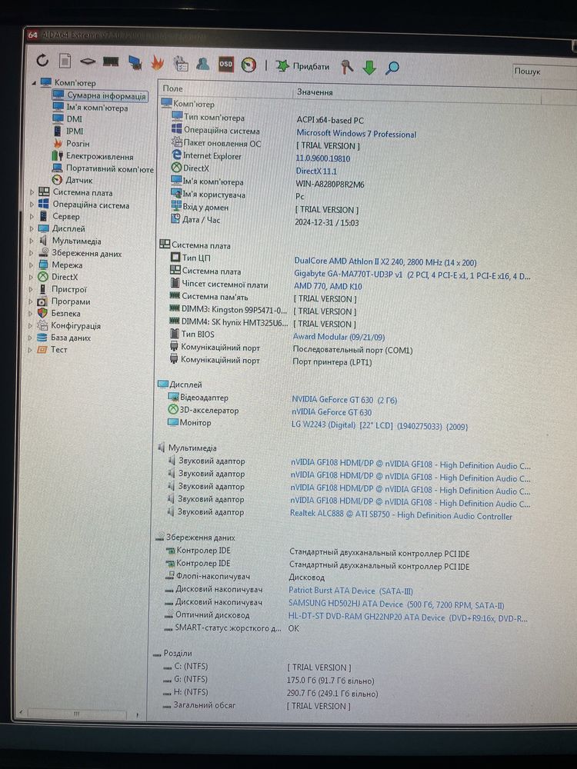
Task: Expand the Системна плата tree node
Action: point(32,193)
